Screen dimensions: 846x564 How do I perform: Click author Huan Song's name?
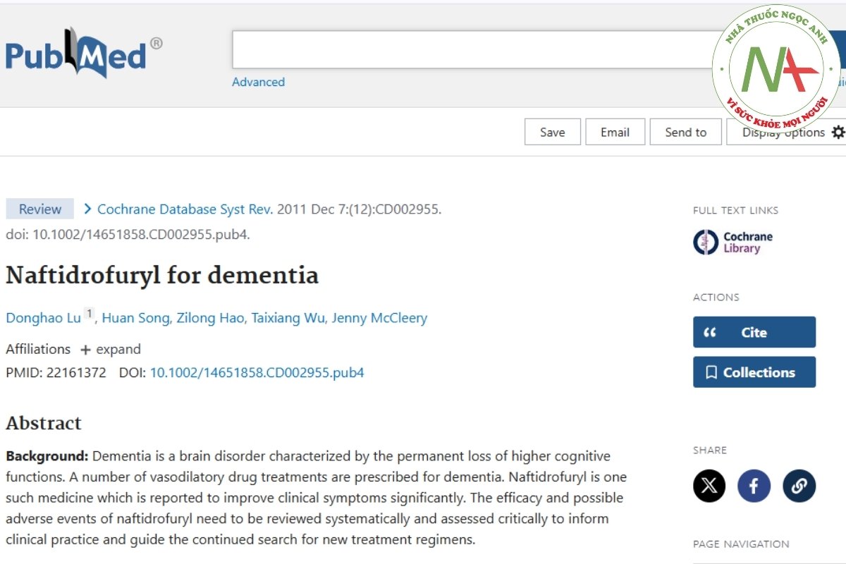(135, 318)
